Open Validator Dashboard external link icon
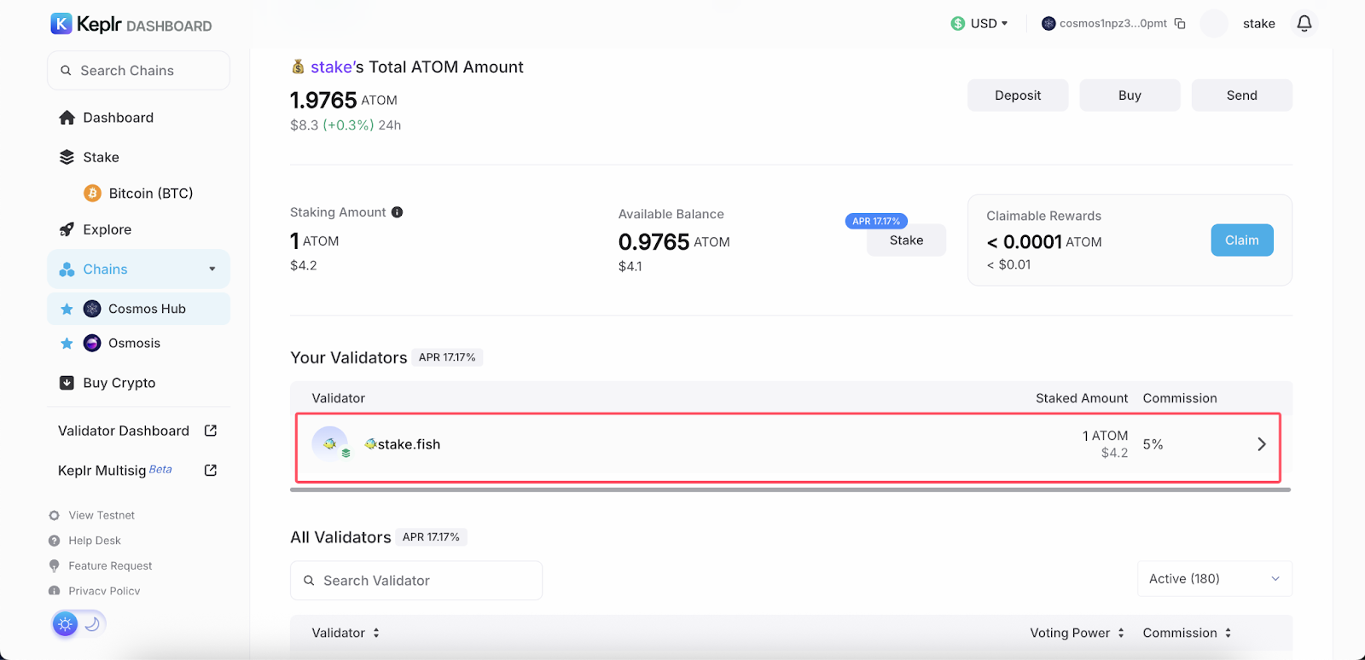This screenshot has width=1365, height=660. click(211, 431)
